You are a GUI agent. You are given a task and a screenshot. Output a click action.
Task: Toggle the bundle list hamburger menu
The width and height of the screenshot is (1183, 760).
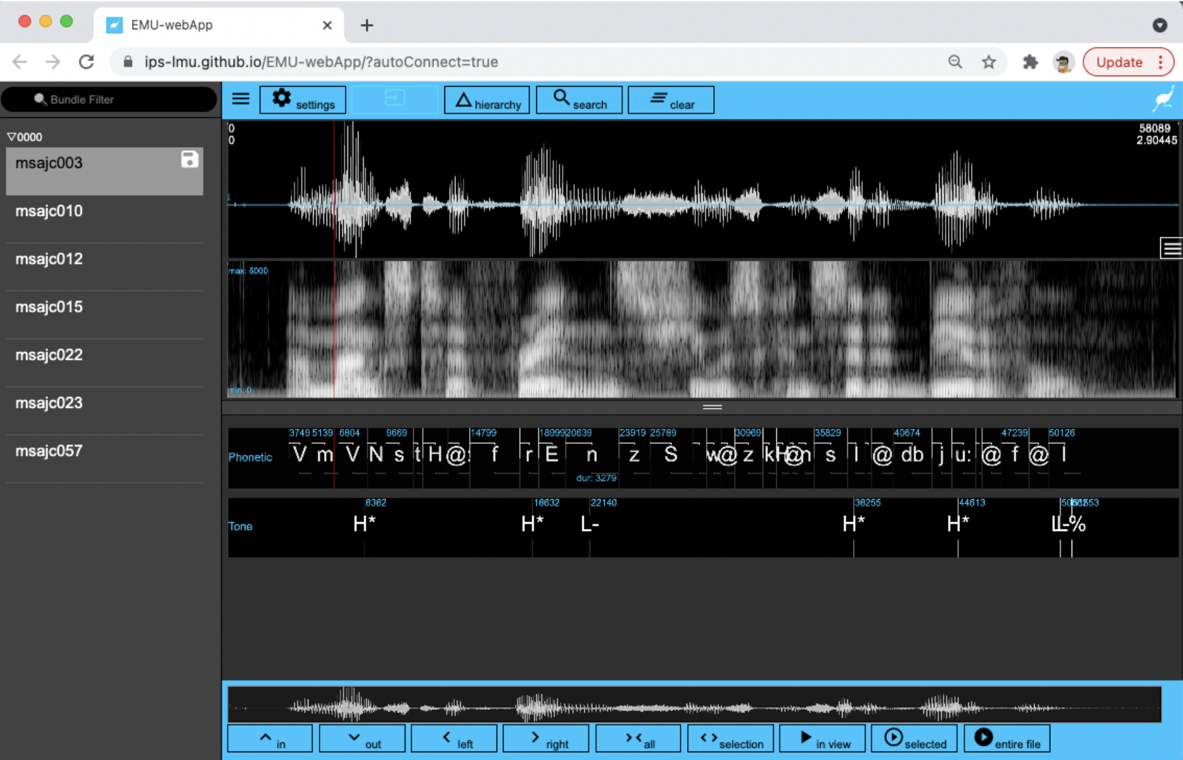click(x=241, y=99)
